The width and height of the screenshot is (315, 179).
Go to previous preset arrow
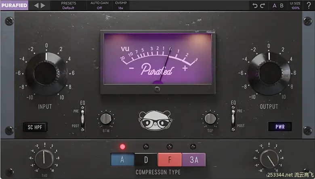36,5
